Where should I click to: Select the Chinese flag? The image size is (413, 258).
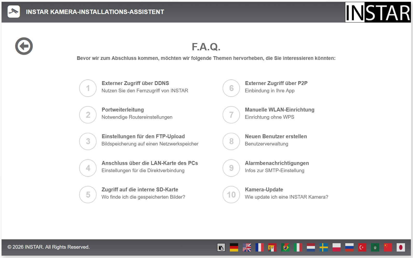coord(388,247)
